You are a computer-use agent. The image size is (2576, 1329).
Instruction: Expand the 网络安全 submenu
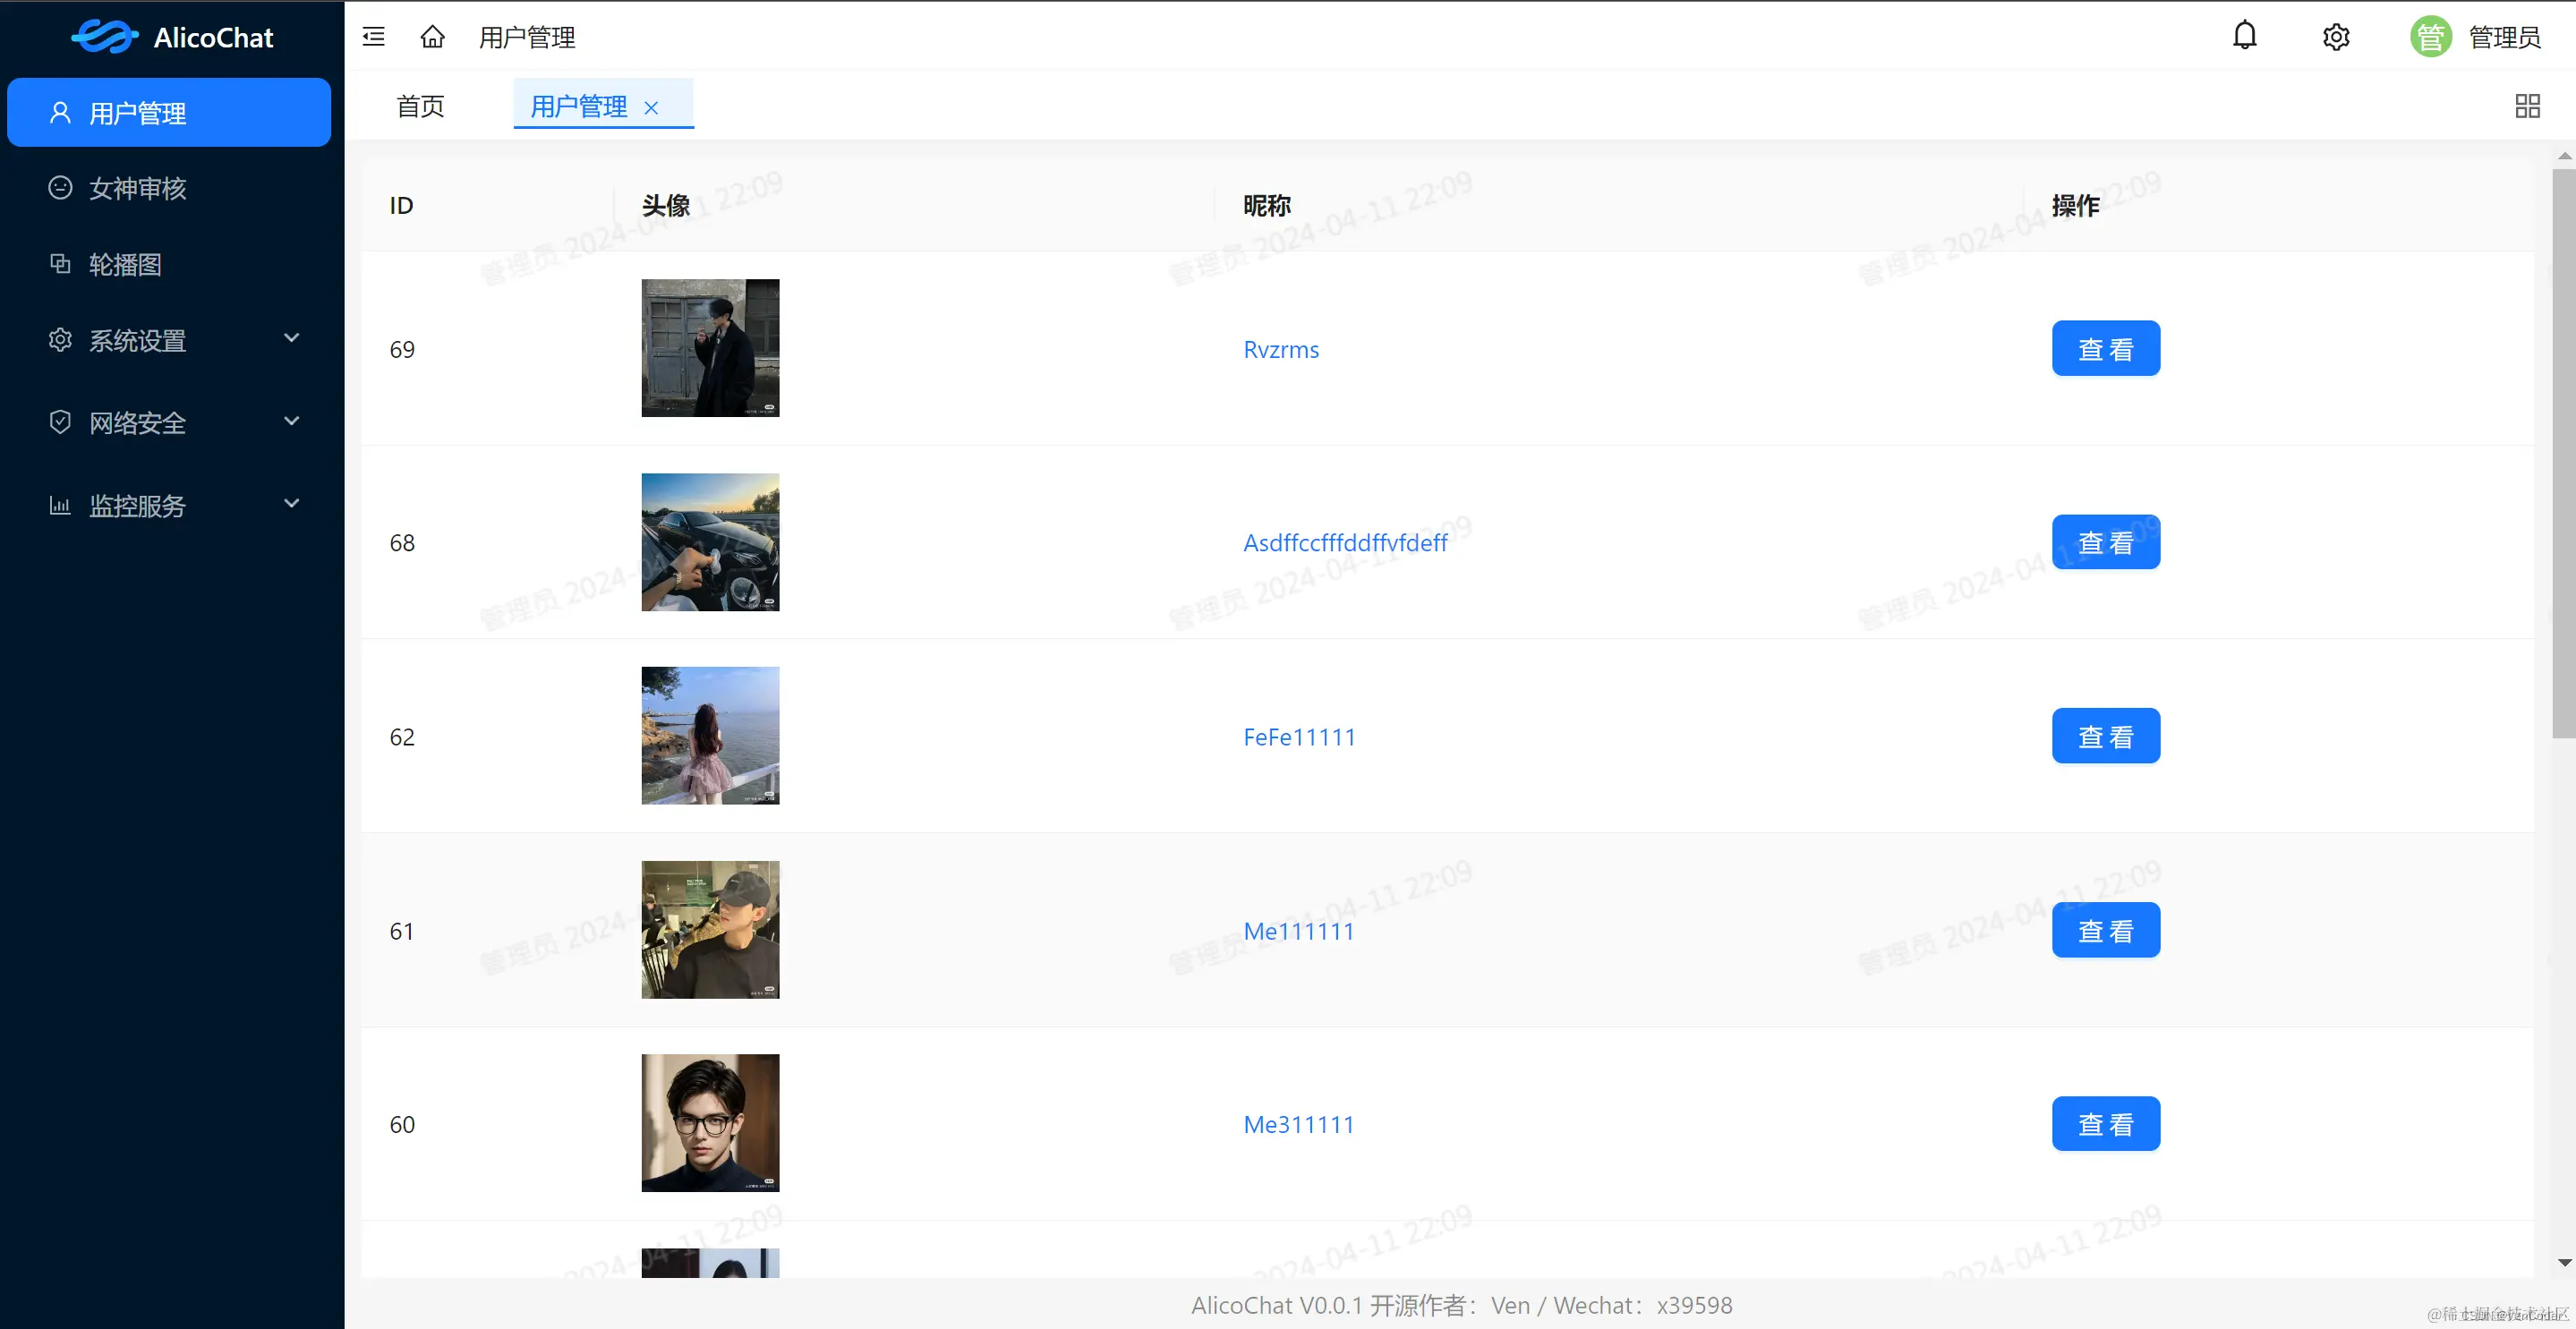click(x=170, y=422)
